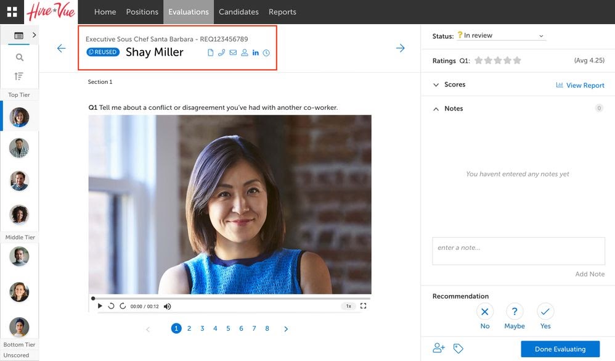
Task: Click the clock history icon in header
Action: click(266, 53)
